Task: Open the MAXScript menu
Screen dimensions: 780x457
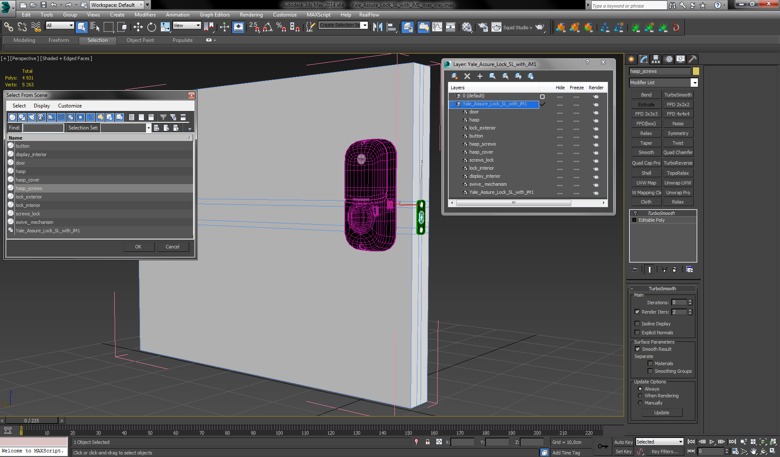Action: [x=319, y=15]
